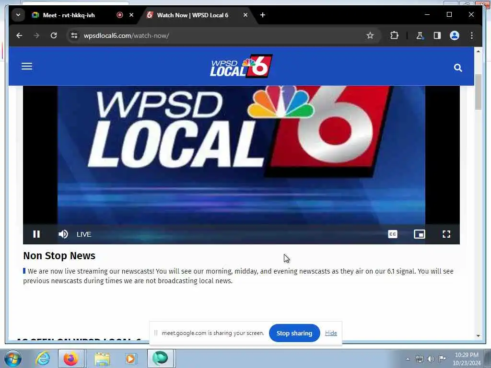491x368 pixels.
Task: Open the Chrome profile avatar
Action: tap(455, 35)
